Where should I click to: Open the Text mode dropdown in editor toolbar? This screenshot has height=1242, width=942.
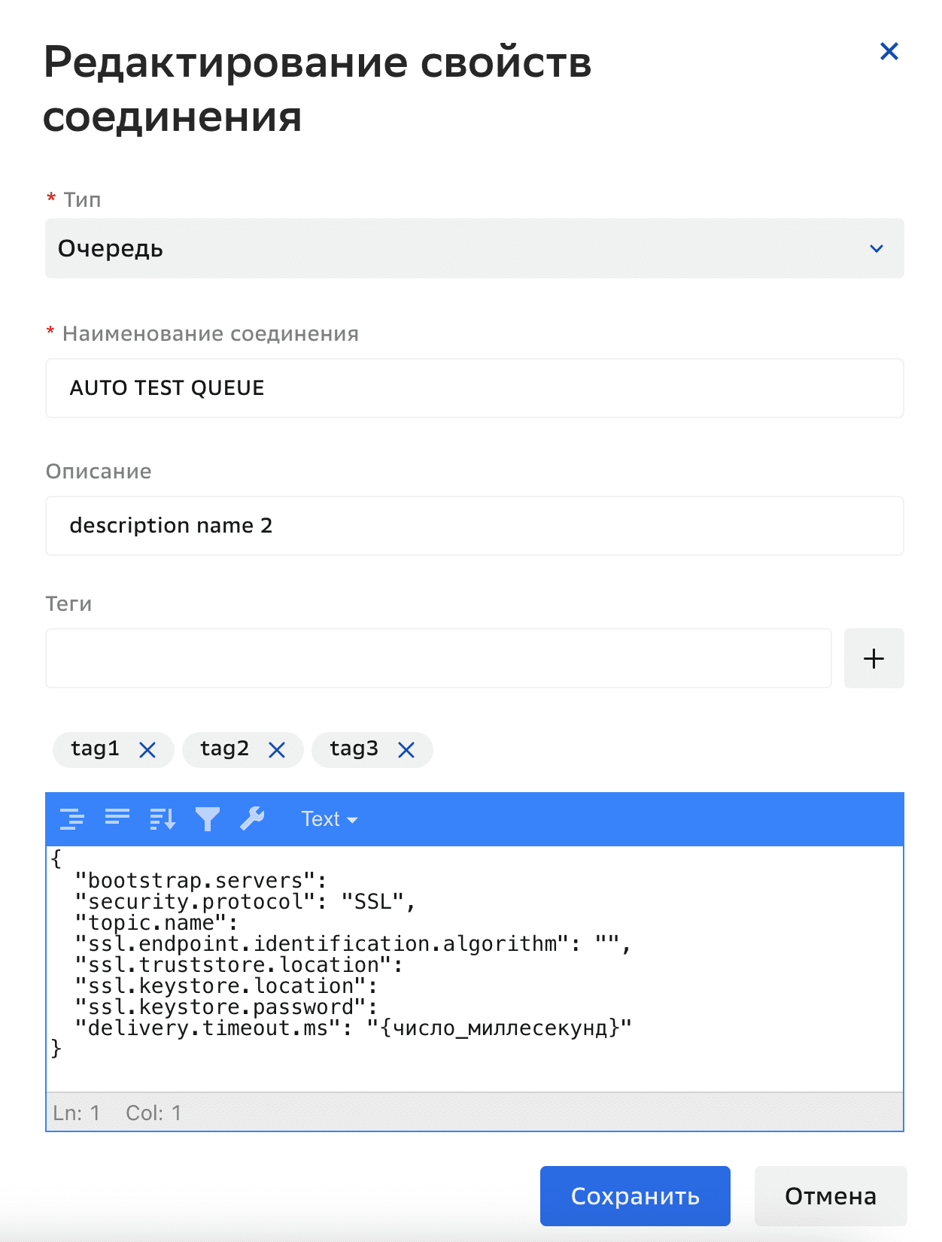click(329, 819)
